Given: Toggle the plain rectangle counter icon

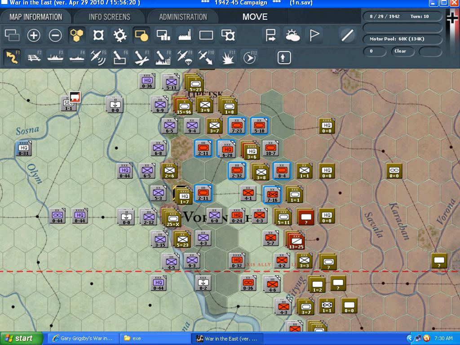Looking at the screenshot, I should (x=206, y=35).
